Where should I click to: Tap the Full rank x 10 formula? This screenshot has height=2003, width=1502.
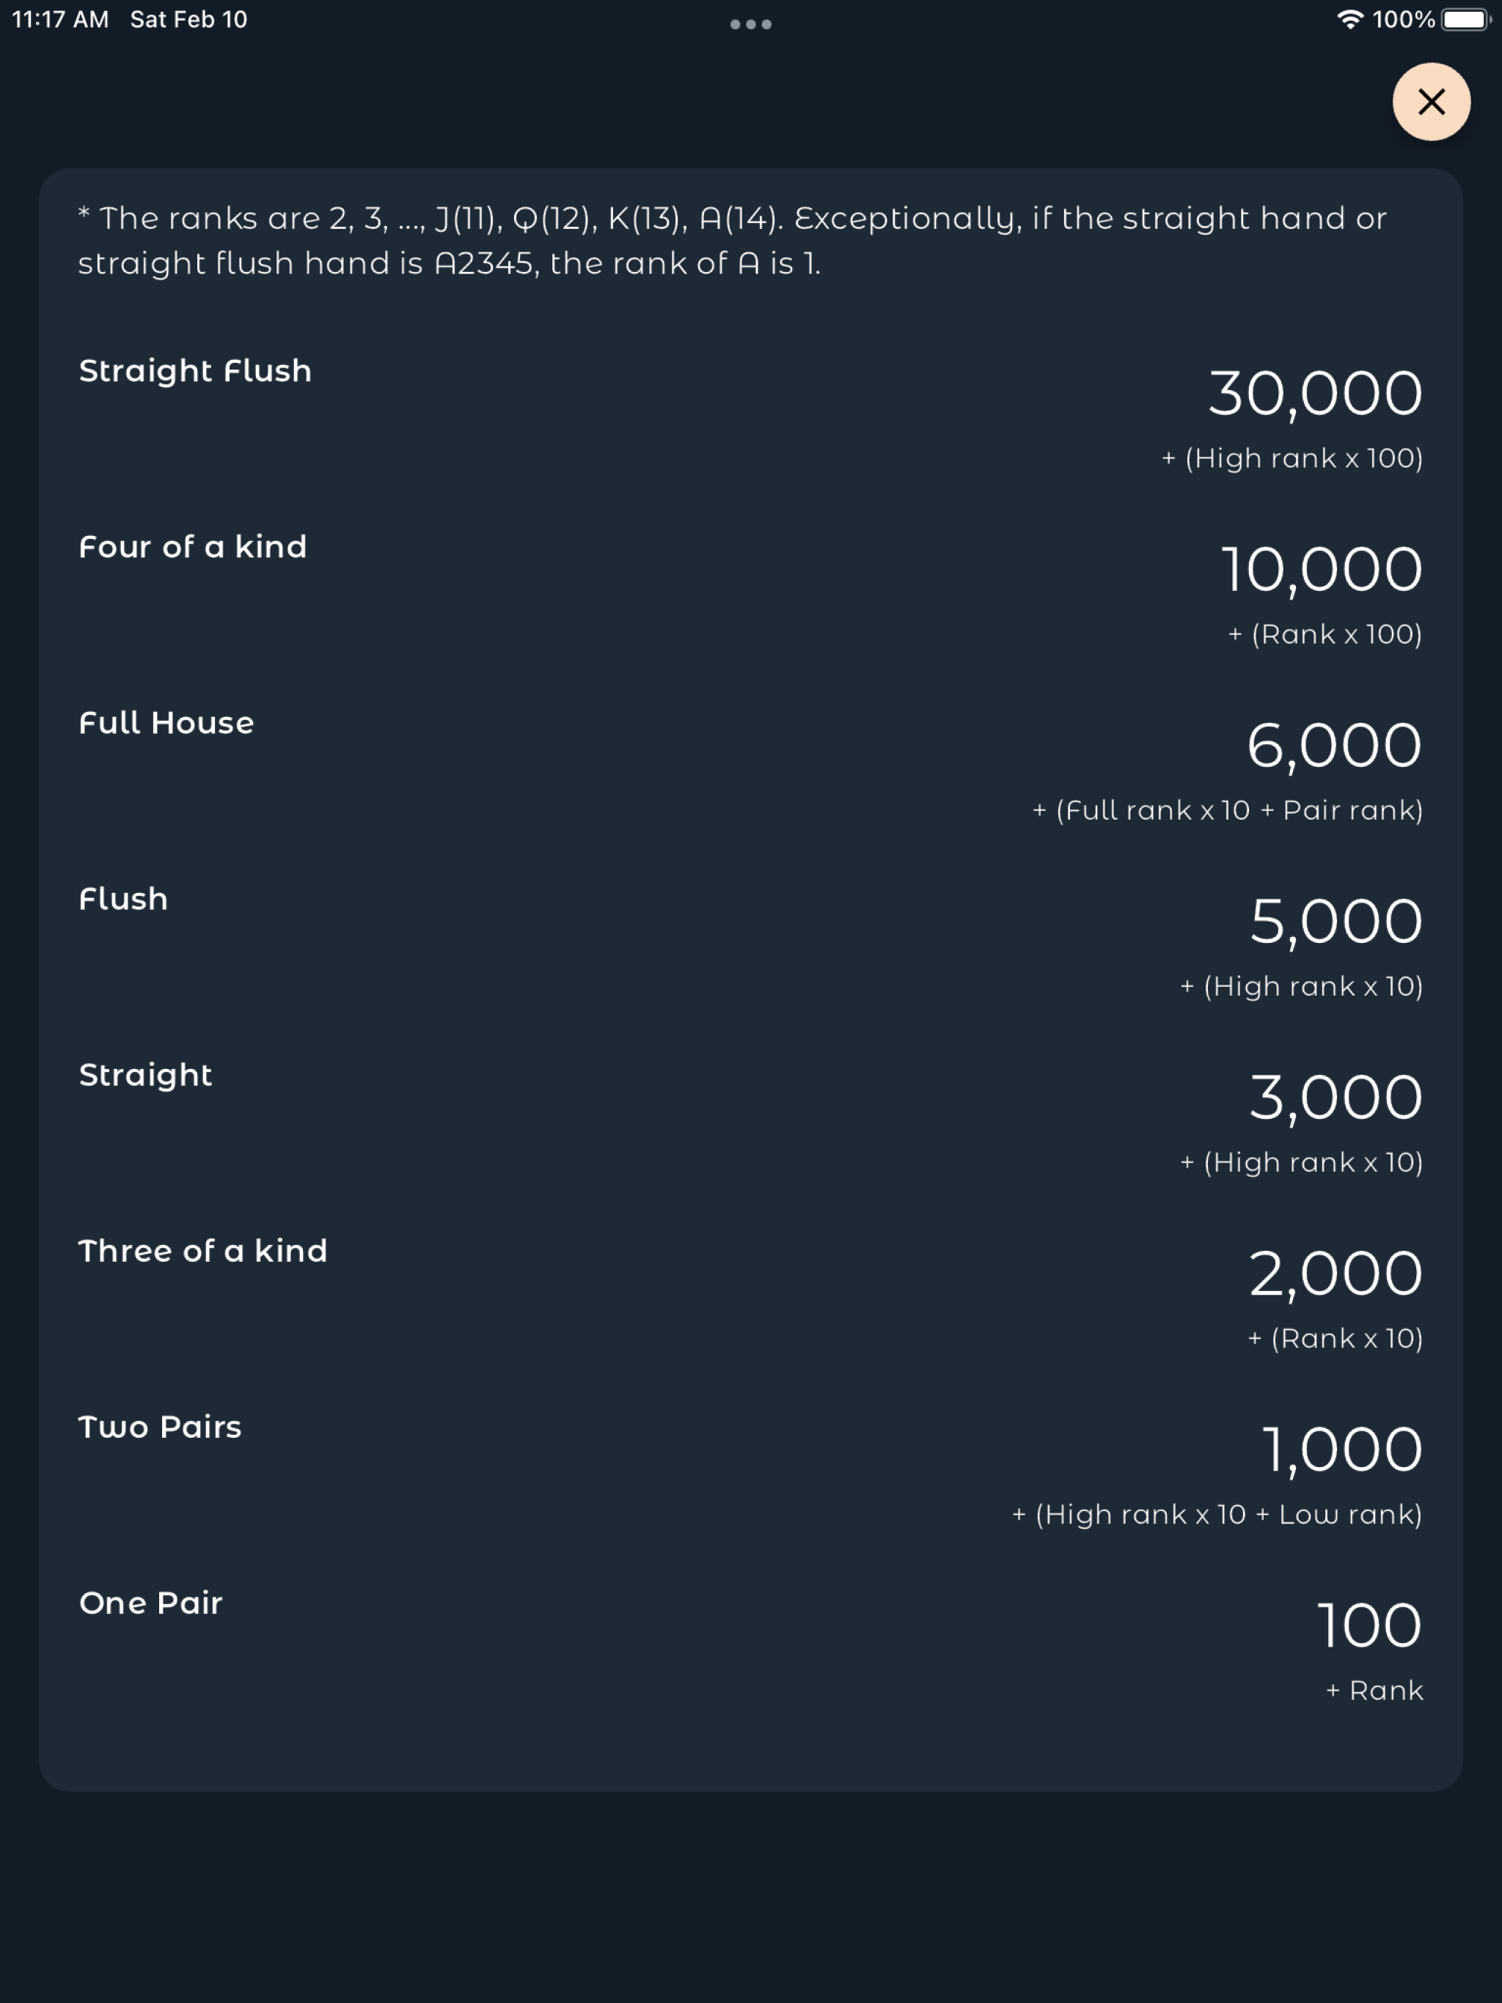coord(1226,810)
